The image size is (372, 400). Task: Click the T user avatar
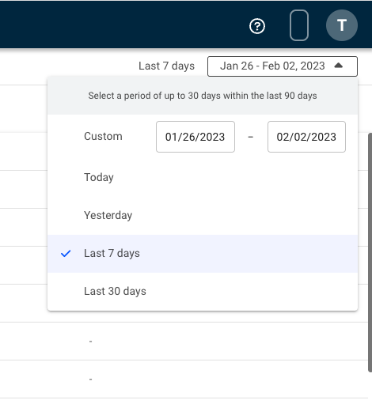[x=342, y=25]
